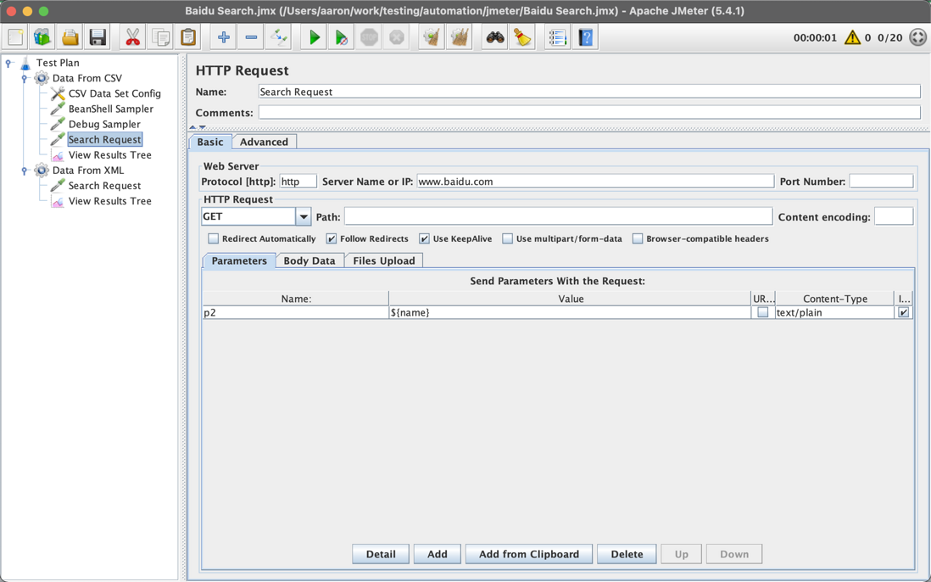Open Search with binoculars icon
Viewport: 931px width, 582px height.
[494, 37]
